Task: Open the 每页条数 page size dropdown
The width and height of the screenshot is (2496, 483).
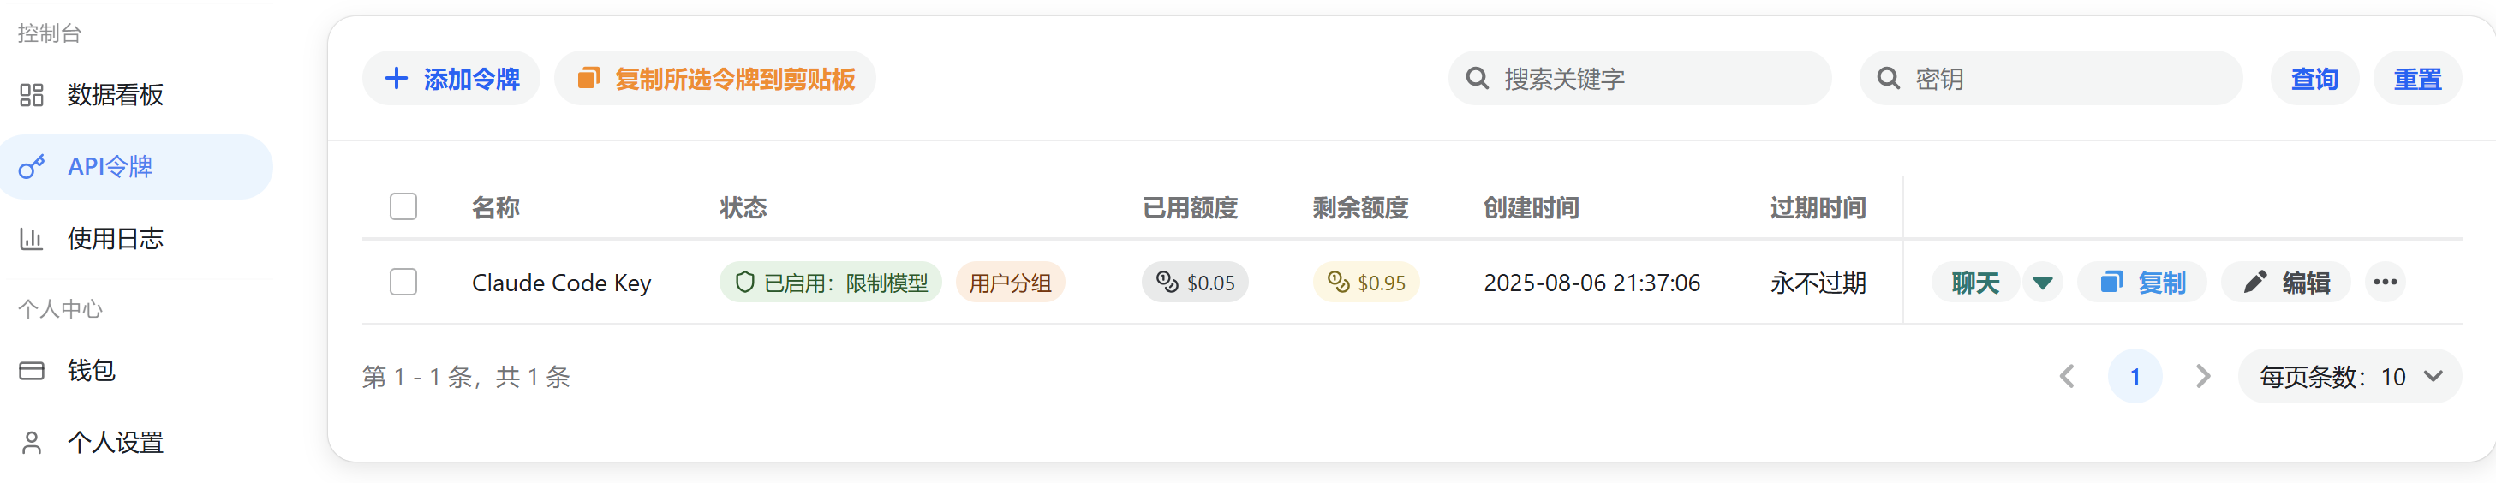Action: click(x=2350, y=377)
